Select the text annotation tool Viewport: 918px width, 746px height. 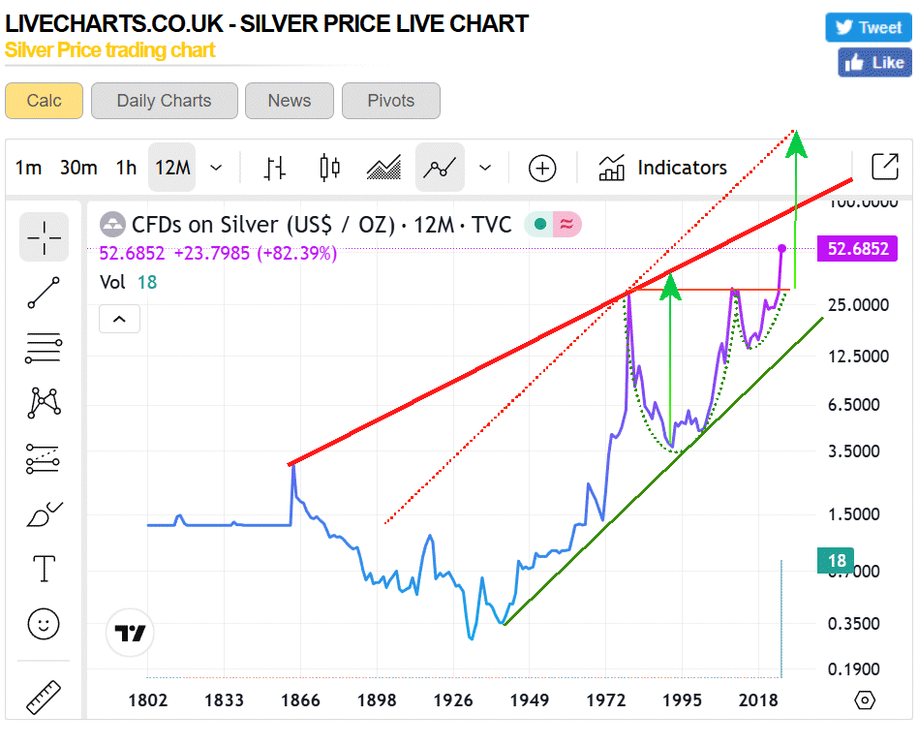tap(44, 569)
